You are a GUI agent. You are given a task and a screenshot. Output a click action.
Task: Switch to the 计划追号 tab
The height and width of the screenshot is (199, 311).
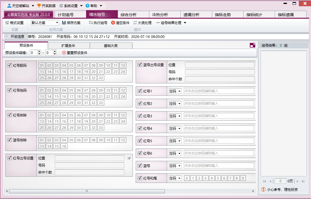point(70,15)
